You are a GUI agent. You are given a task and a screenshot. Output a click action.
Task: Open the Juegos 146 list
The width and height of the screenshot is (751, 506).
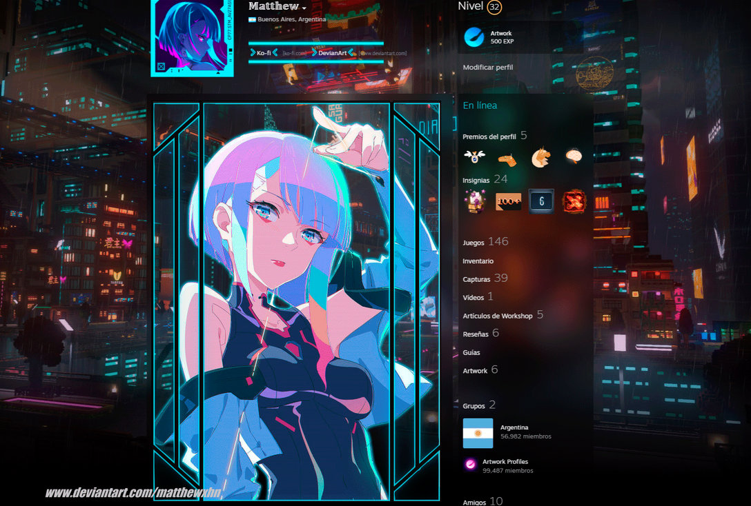click(485, 242)
